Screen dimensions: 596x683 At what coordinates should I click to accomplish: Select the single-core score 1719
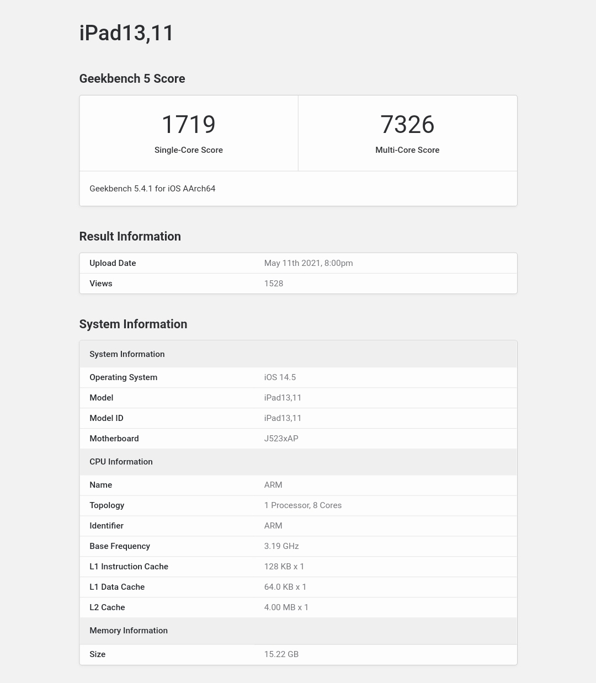click(x=189, y=125)
